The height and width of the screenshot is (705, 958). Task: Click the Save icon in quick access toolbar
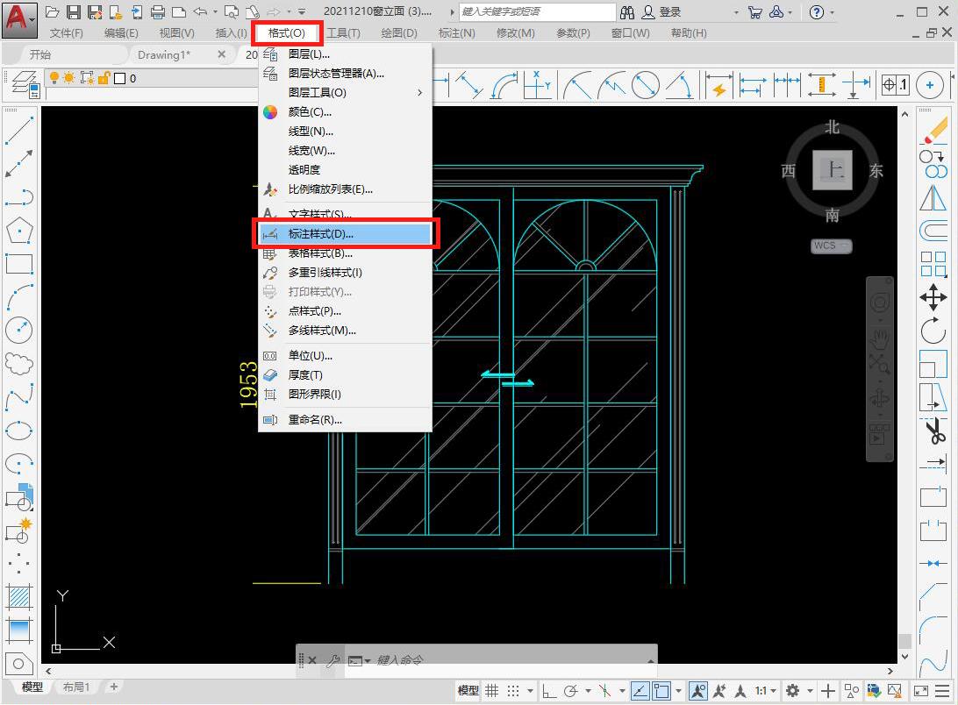[74, 12]
